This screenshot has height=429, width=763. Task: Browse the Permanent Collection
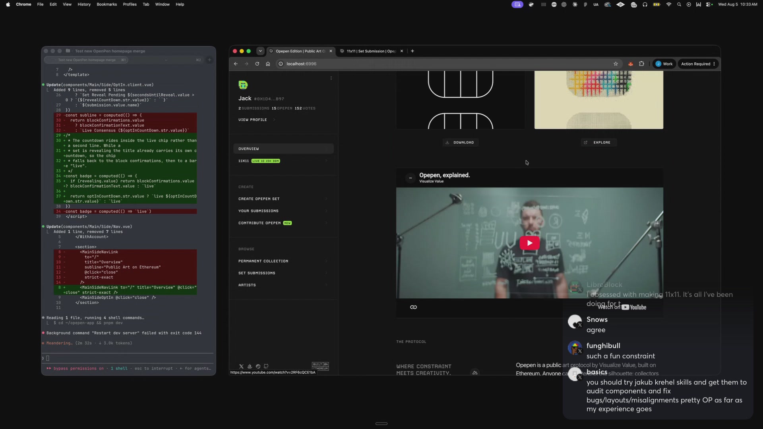tap(283, 261)
